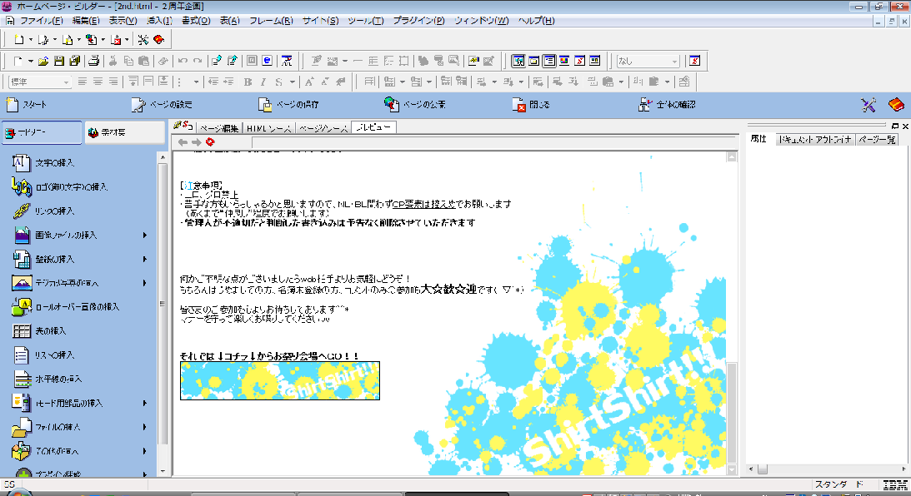Toggle the second view panel button in toolbar
Image resolution: width=911 pixels, height=496 pixels.
(534, 61)
